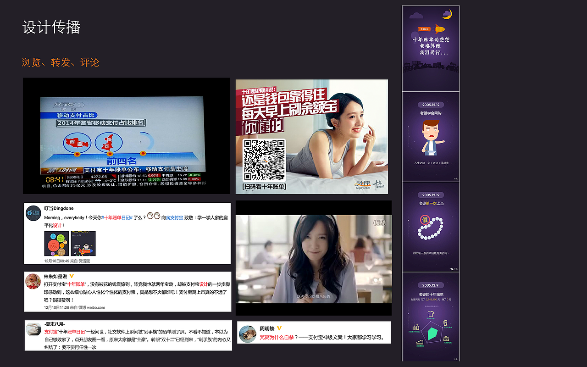Click the 老婆第一次上当 heading

point(431,203)
